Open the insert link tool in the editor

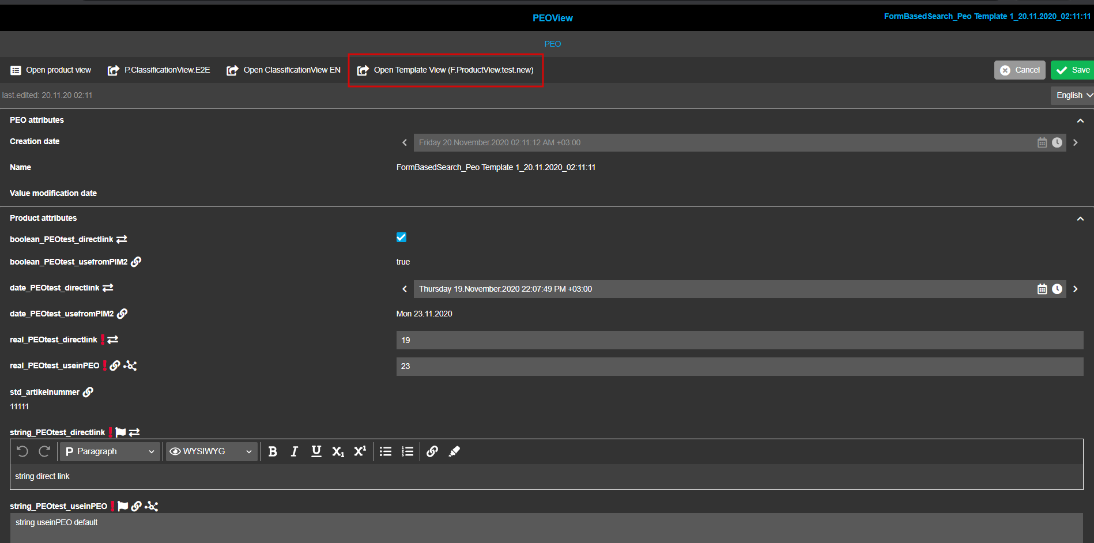coord(432,451)
